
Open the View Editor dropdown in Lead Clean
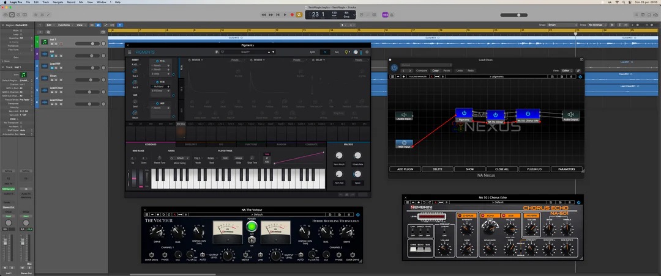pos(567,71)
